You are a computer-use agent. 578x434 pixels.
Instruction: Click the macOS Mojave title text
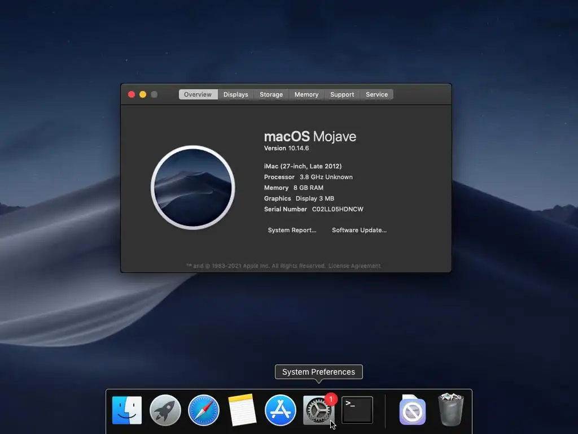[310, 137]
